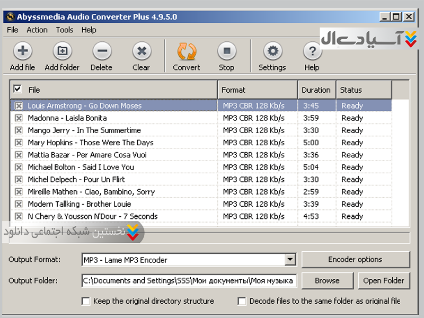Enable Keep the original directory structure

86,301
